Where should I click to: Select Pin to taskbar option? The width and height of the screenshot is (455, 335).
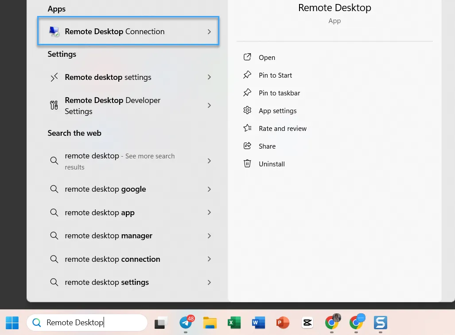280,93
